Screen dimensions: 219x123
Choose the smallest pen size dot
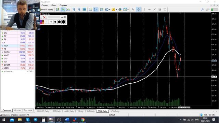click(x=47, y=22)
